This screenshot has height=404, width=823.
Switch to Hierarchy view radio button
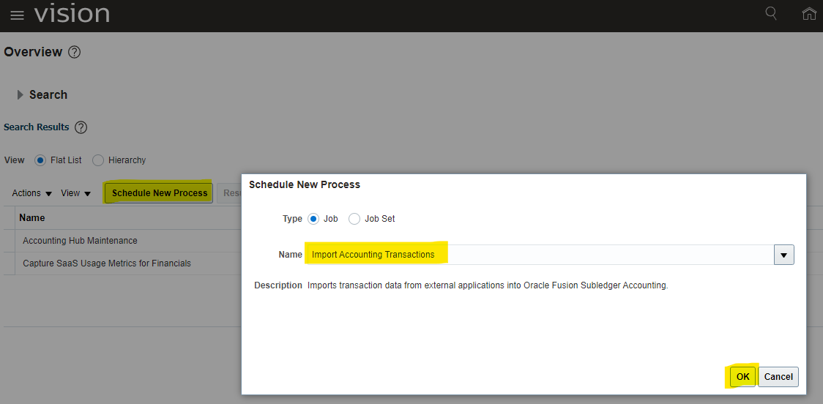[x=98, y=160]
